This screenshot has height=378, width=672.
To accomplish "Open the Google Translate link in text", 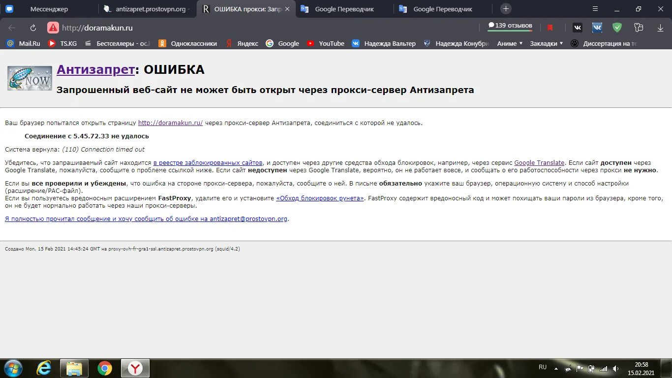I will [539, 162].
